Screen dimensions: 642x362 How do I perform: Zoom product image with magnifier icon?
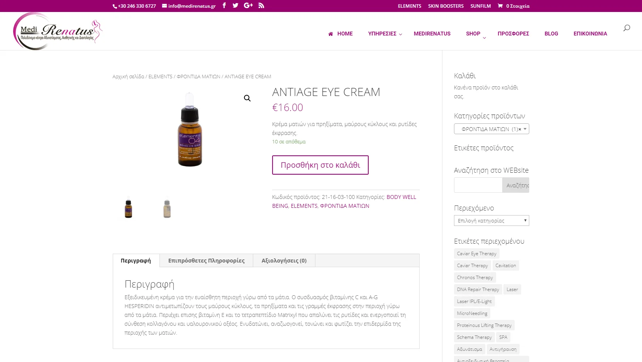point(247,98)
